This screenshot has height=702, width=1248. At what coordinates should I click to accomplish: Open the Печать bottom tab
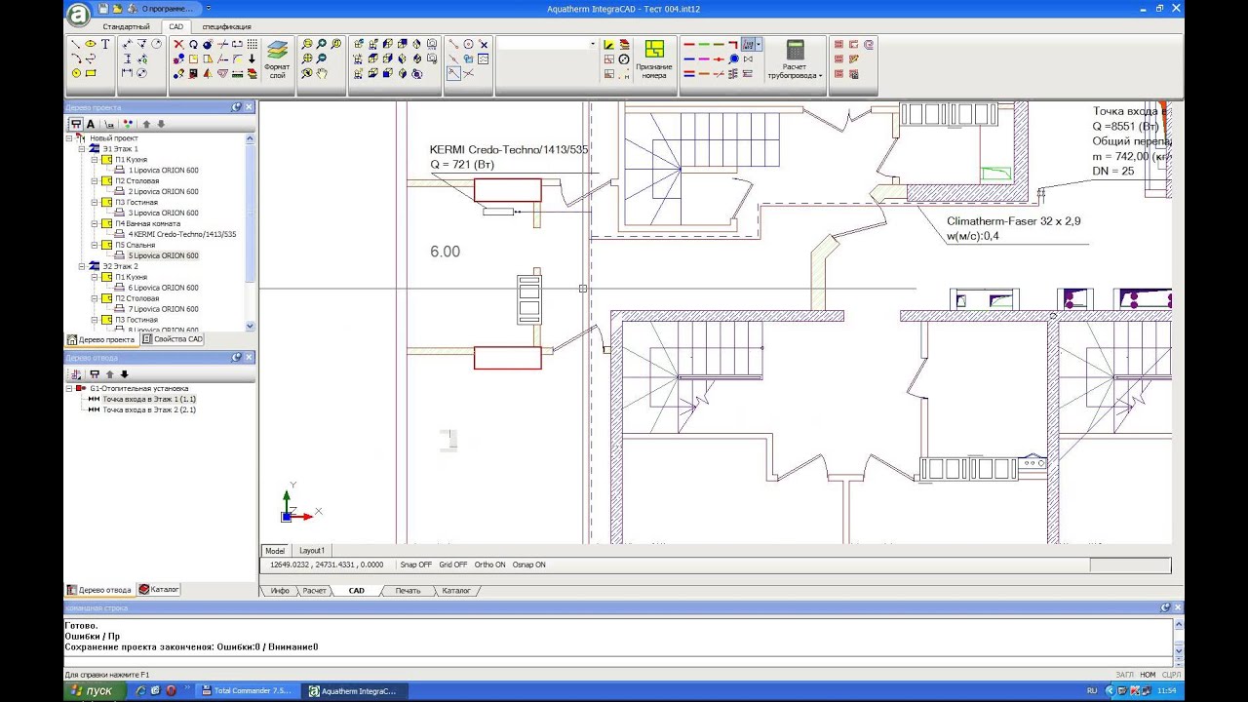point(408,591)
